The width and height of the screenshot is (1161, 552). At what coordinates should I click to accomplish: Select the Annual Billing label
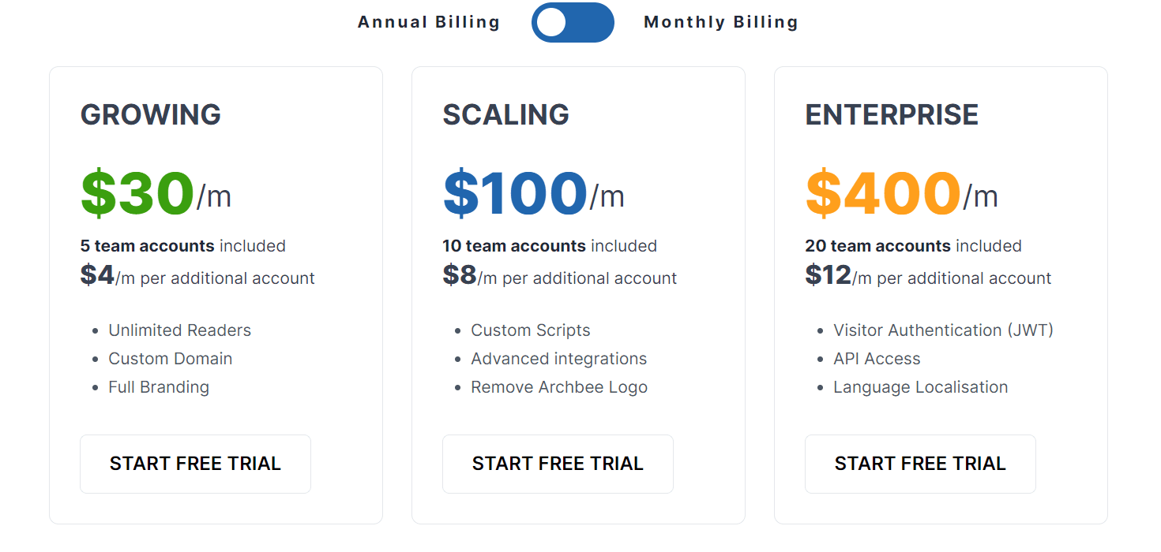pos(429,22)
